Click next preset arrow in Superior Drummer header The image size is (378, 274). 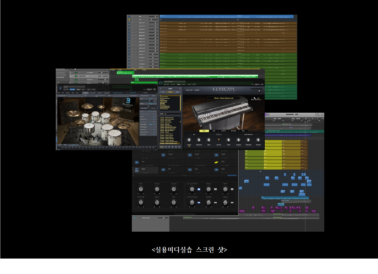tap(67, 90)
